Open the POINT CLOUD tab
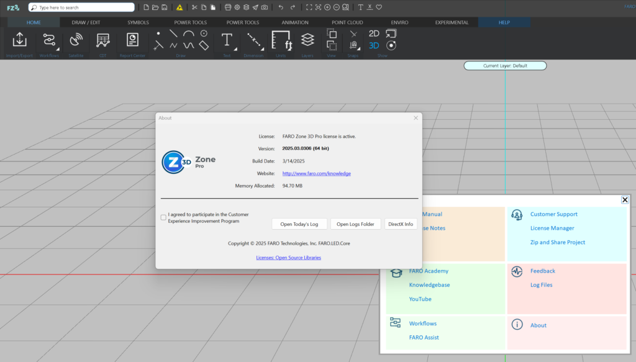Image resolution: width=636 pixels, height=362 pixels. point(347,22)
